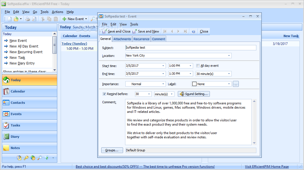
Task: Click the Close toolbar button in Event window
Action: point(204,31)
